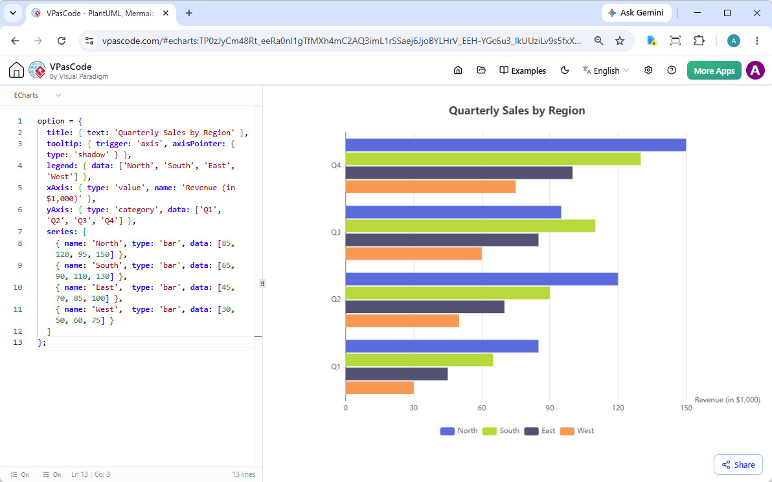Image resolution: width=772 pixels, height=482 pixels.
Task: Click the site information icon in the address bar
Action: tap(89, 41)
